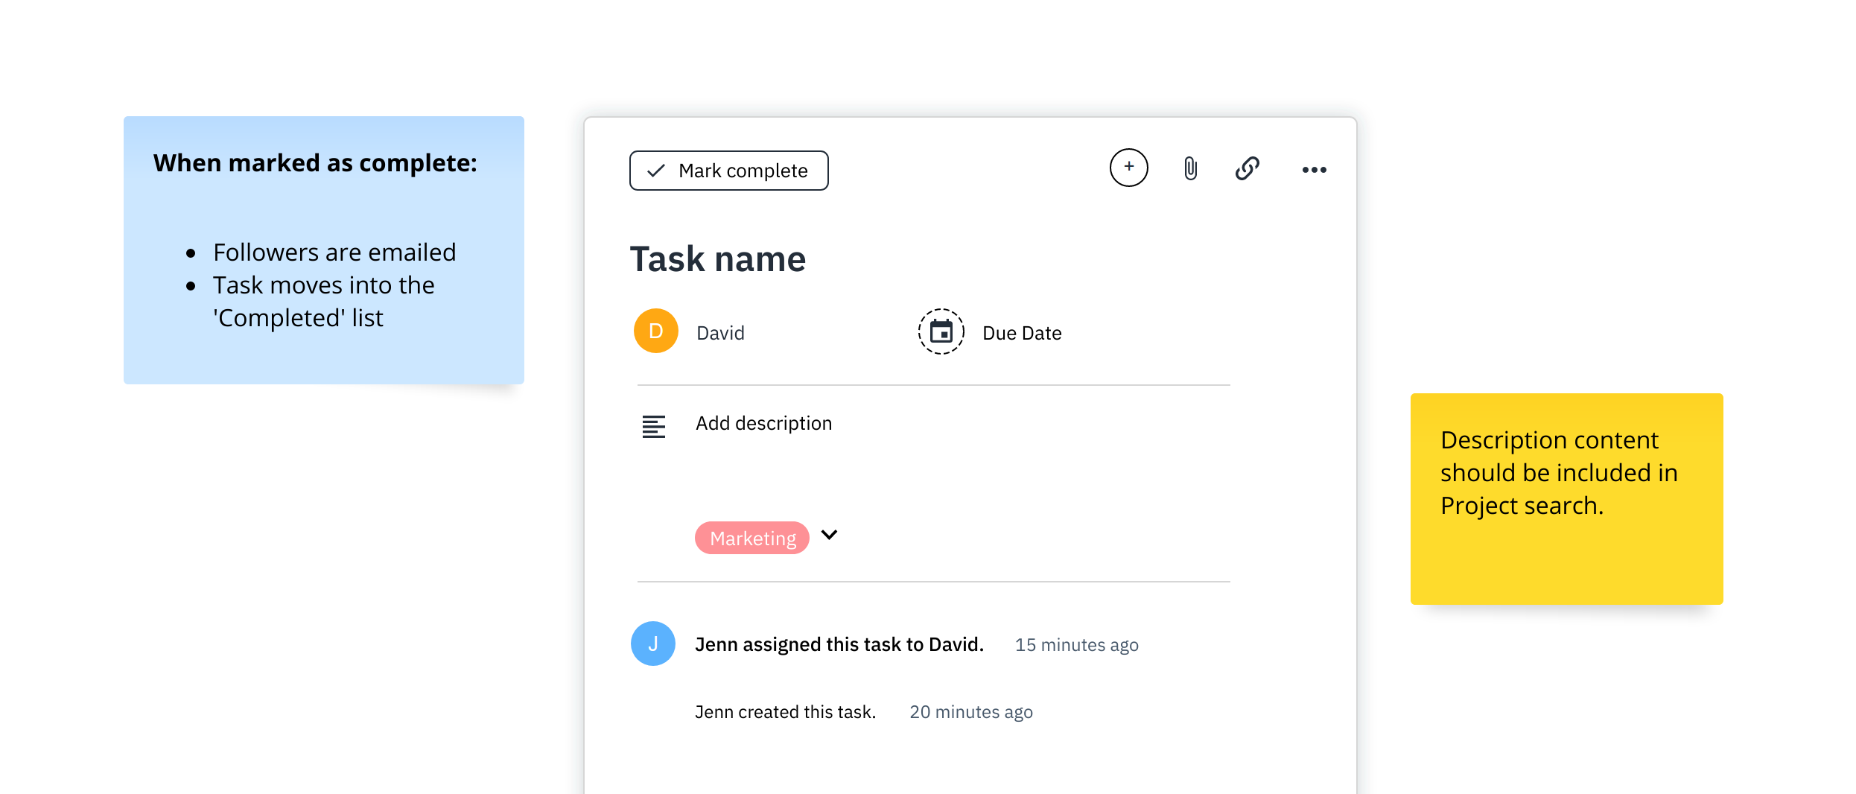
Task: Select the yellow Description content sticky note
Action: point(1566,498)
